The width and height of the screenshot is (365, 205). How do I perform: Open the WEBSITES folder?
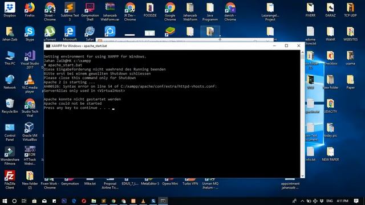(x=350, y=34)
